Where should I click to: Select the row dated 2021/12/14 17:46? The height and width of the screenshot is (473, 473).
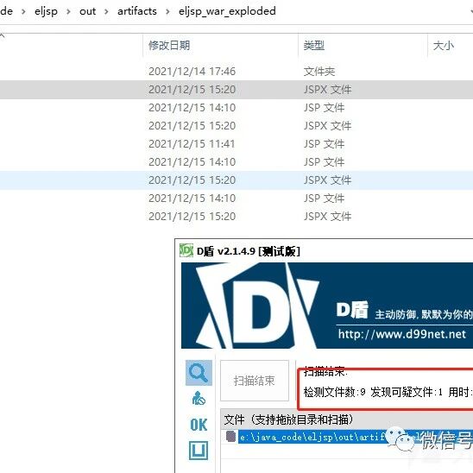[x=236, y=72]
